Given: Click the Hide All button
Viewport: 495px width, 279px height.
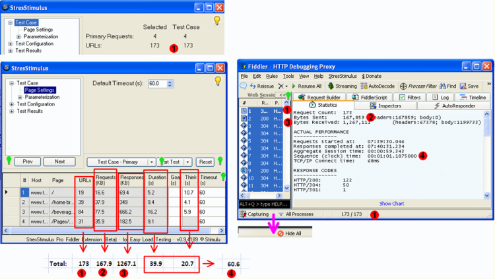Looking at the screenshot, I should click(290, 233).
